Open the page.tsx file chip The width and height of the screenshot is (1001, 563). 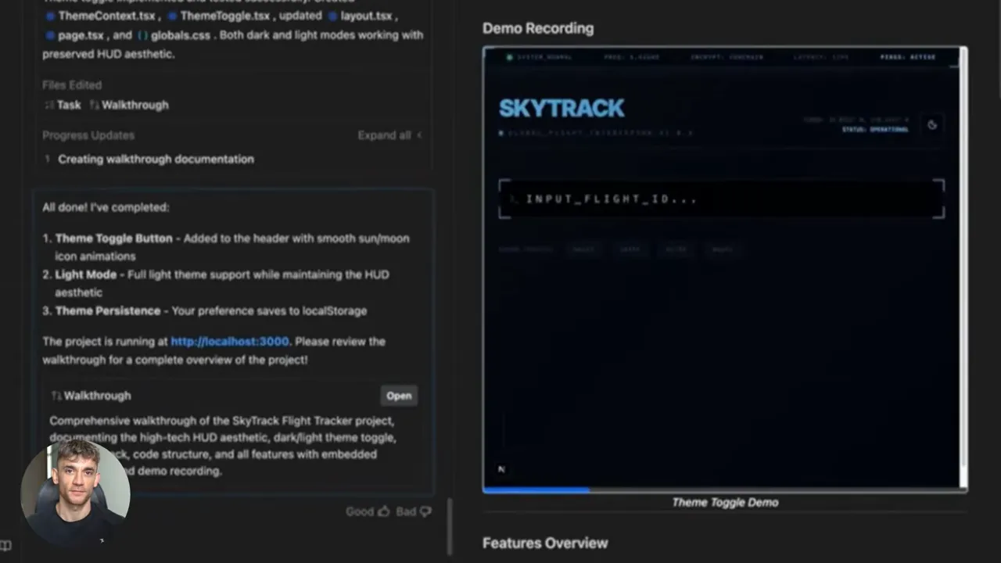click(x=74, y=35)
